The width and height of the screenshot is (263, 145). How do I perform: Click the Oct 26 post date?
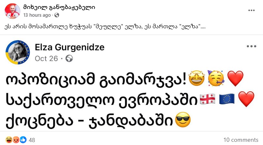[46, 59]
